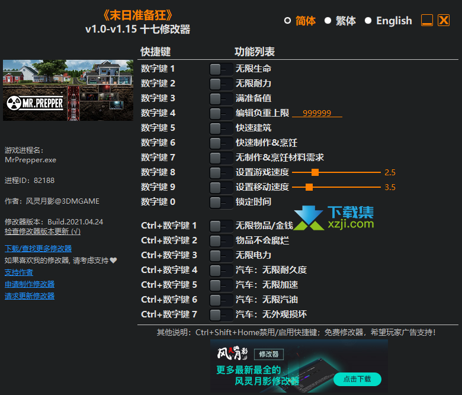This screenshot has height=395, width=462.
Task: Click the 点击下载 banner button
Action: coord(357,379)
